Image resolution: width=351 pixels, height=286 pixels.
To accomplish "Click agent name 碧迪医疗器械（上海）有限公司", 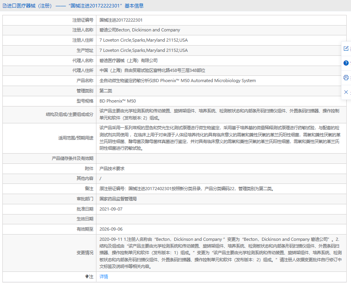I will tap(129, 60).
